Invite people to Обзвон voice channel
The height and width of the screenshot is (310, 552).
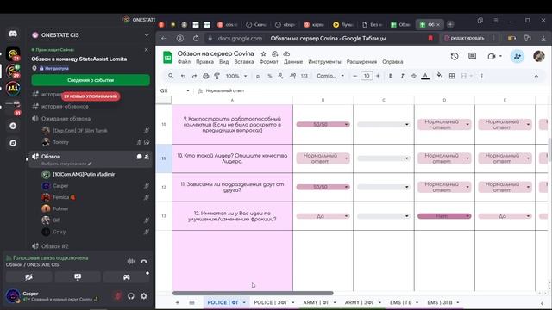pos(147,157)
